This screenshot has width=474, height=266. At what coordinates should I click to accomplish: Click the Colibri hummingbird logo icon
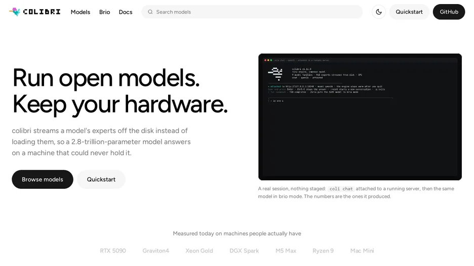tap(15, 12)
